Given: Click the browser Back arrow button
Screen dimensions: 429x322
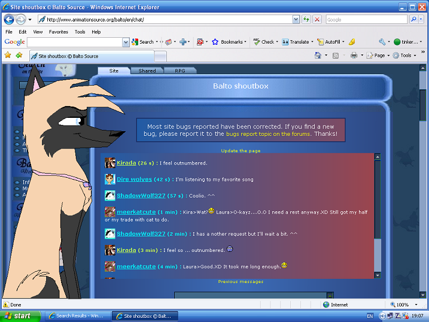Looking at the screenshot, I should (9, 19).
